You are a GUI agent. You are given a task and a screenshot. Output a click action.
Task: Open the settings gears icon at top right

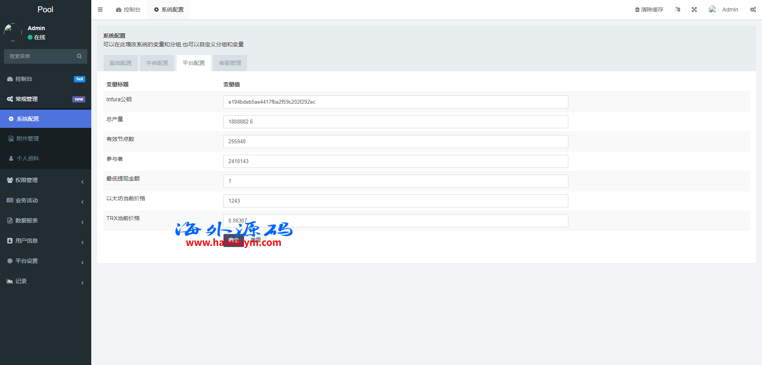point(753,10)
